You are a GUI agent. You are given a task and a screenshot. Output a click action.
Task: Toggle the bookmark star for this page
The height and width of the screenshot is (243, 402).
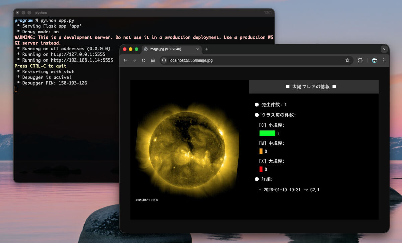(347, 60)
